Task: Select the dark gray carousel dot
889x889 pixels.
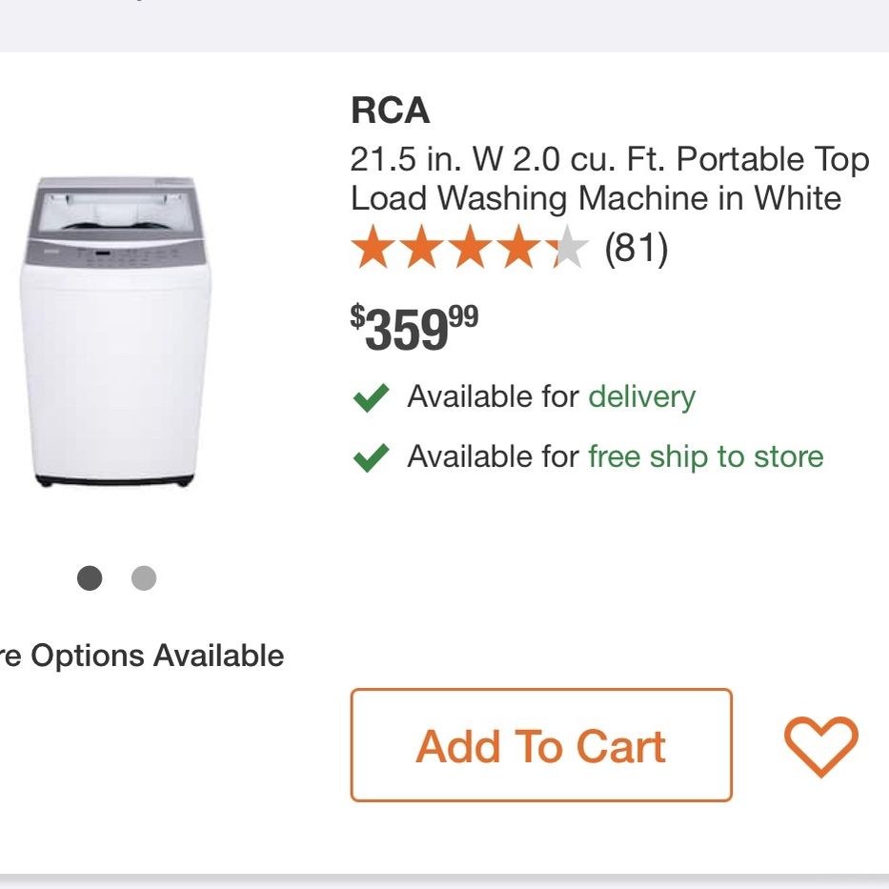Action: coord(90,577)
